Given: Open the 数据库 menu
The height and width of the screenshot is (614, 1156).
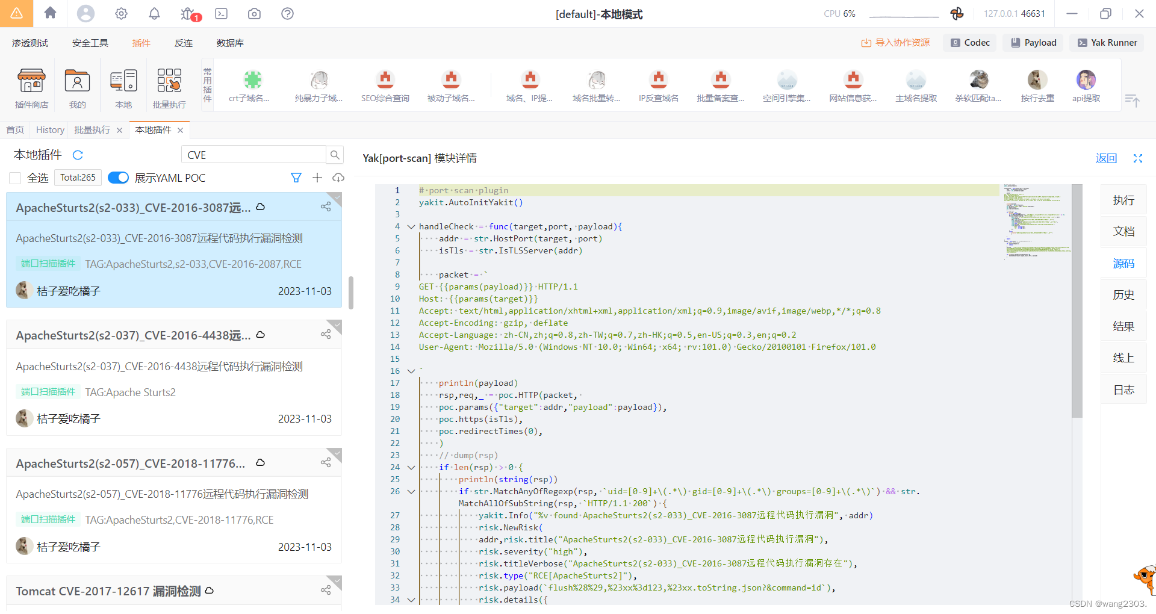Looking at the screenshot, I should [230, 43].
